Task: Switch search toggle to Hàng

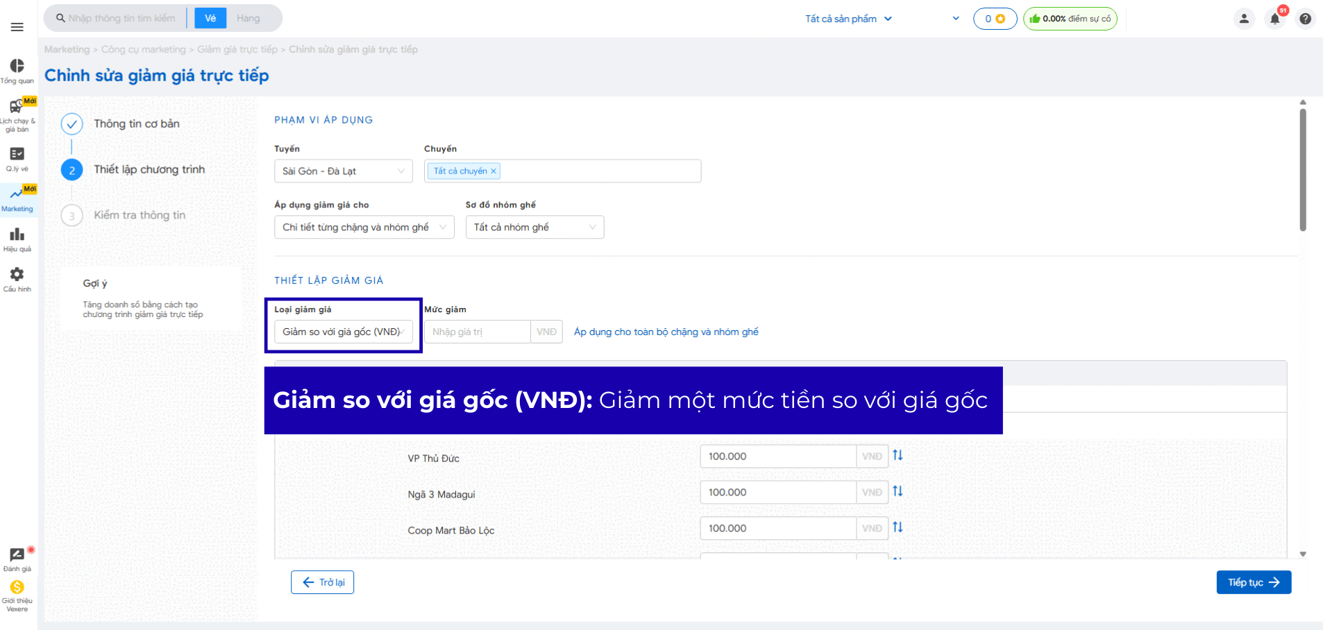Action: click(248, 18)
